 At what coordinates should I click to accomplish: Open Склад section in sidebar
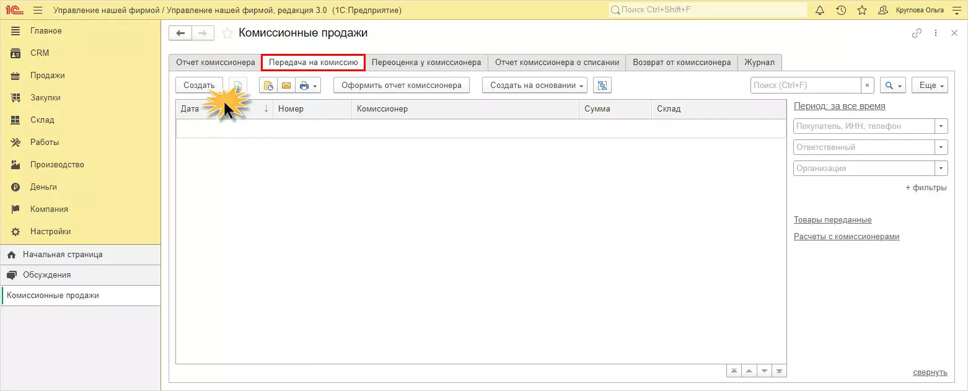tap(81, 120)
